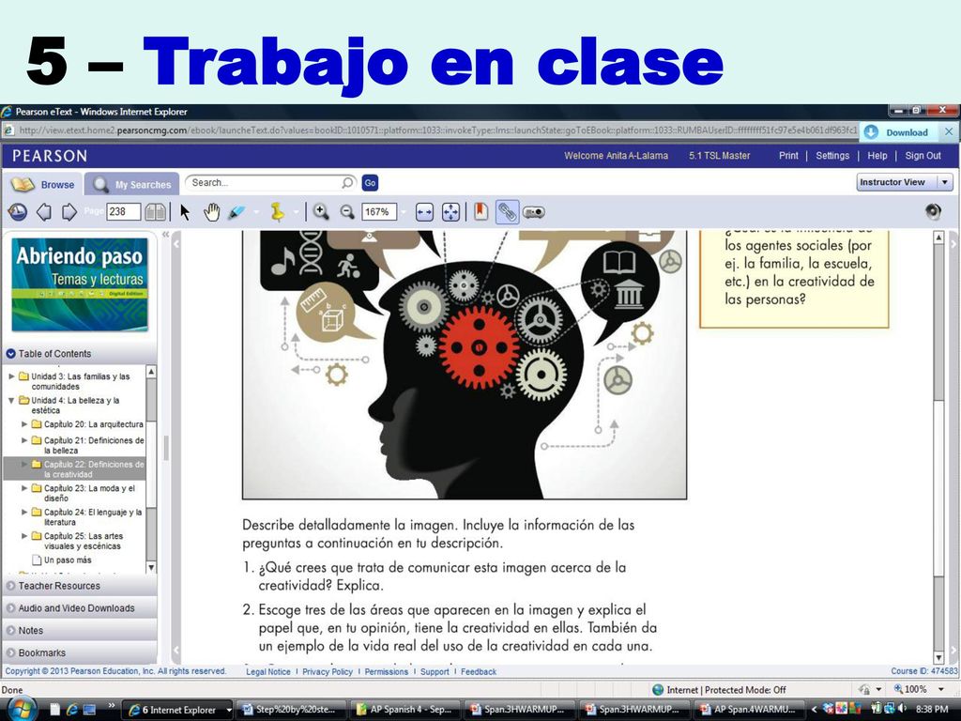The height and width of the screenshot is (721, 961).
Task: Go to previous page arrow
Action: 43,212
